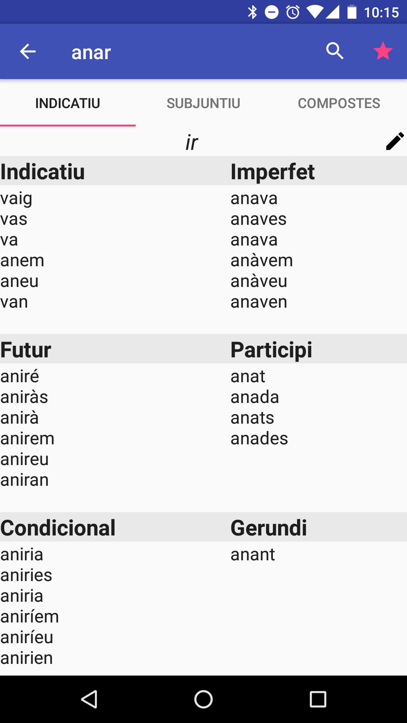Tap the pencil edit icon
407x723 pixels.
tap(395, 142)
